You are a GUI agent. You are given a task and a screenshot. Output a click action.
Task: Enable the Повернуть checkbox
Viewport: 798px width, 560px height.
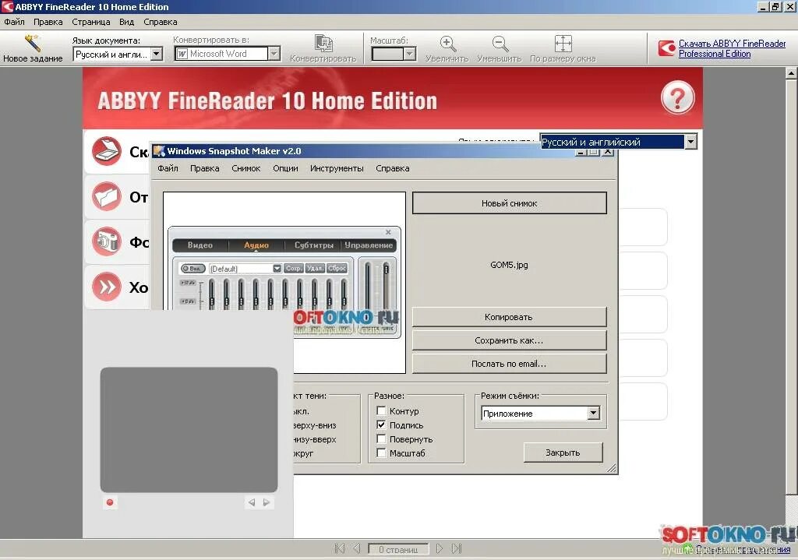pyautogui.click(x=381, y=438)
